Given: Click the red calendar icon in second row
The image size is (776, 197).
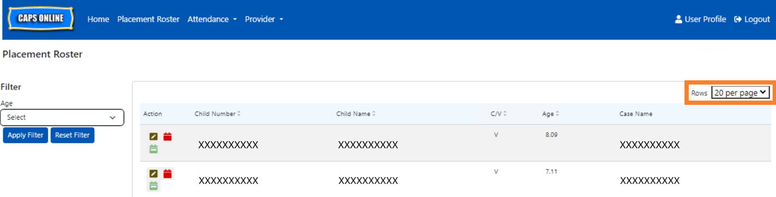Looking at the screenshot, I should [168, 174].
